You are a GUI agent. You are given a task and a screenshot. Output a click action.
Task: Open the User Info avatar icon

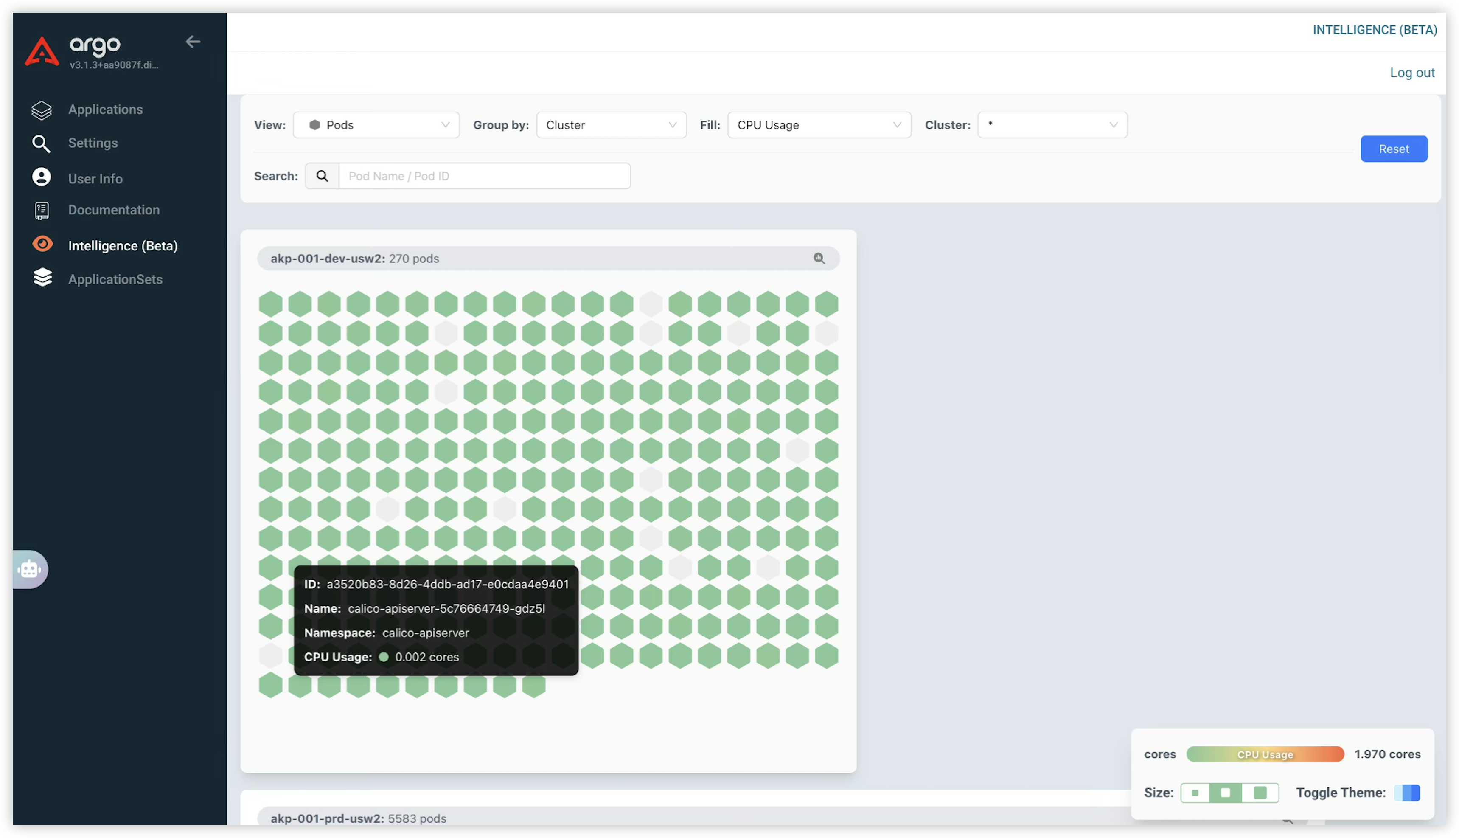point(42,177)
